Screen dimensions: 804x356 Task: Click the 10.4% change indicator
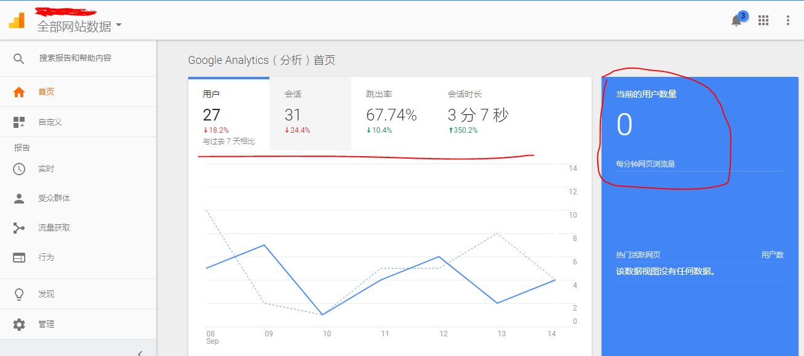click(379, 130)
